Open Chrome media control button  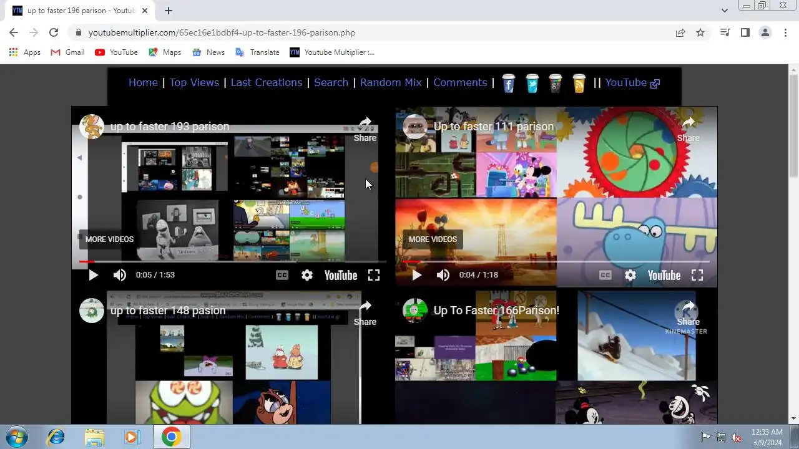click(x=725, y=32)
